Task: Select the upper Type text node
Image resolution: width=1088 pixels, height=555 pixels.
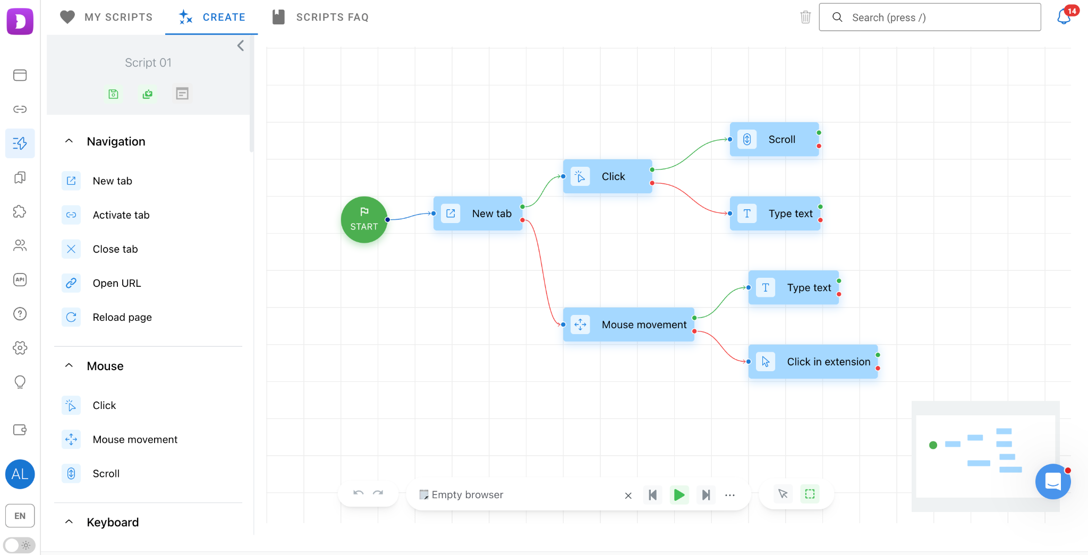Action: coord(775,214)
